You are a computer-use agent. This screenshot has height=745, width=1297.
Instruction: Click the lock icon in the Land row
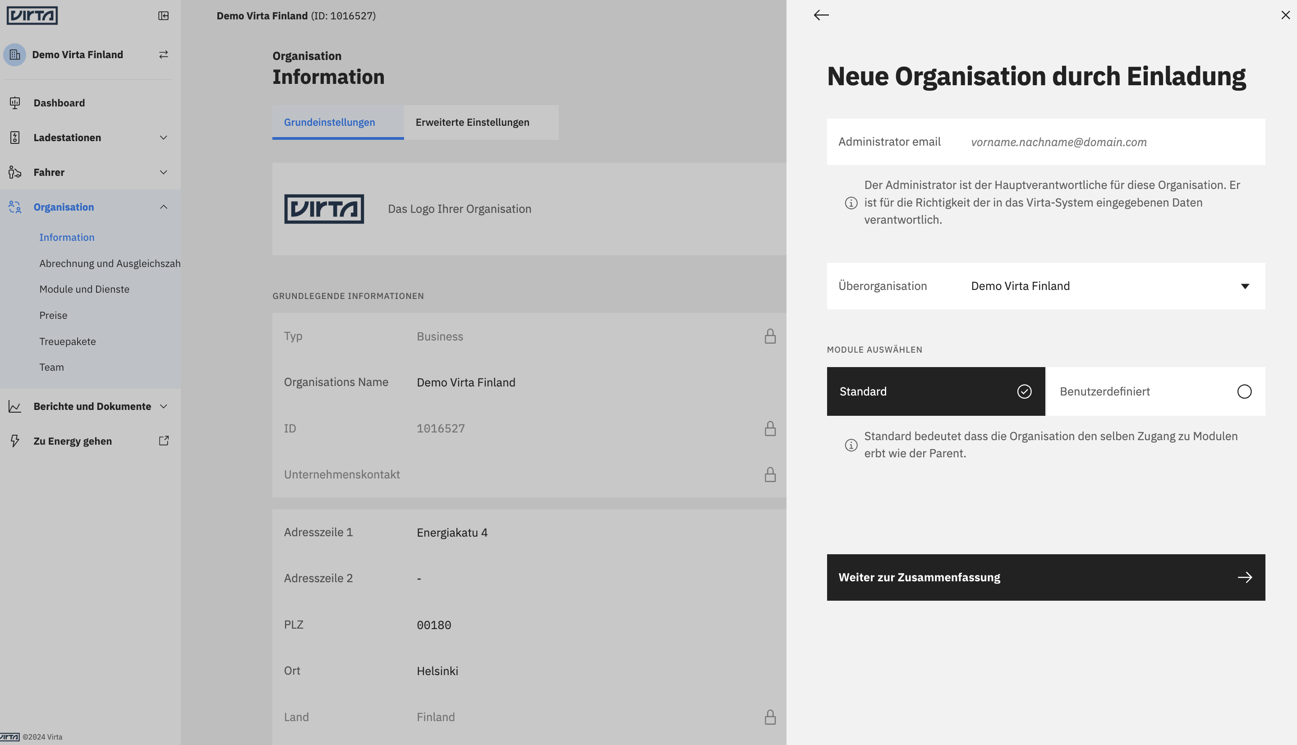click(x=770, y=717)
